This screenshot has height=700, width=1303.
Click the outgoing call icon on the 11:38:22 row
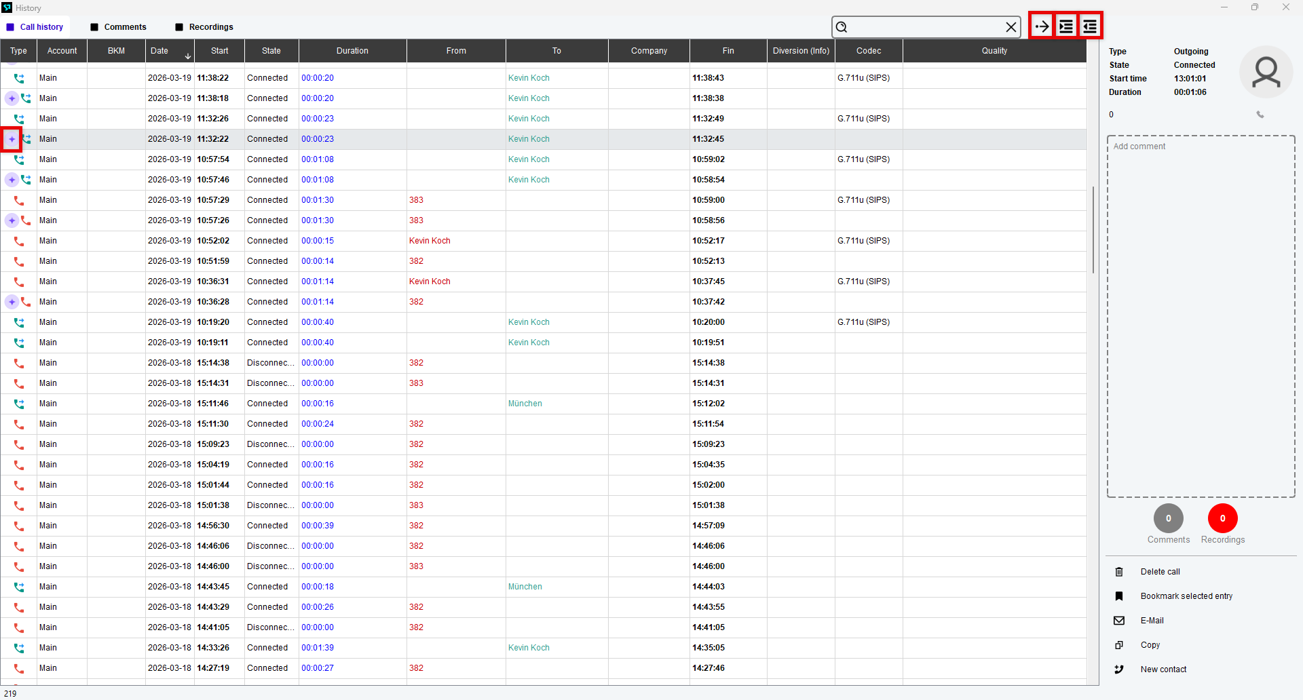coord(19,78)
